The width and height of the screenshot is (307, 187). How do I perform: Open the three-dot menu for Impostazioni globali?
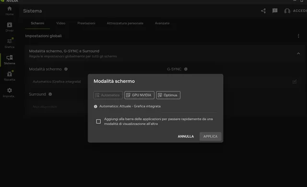(298, 36)
